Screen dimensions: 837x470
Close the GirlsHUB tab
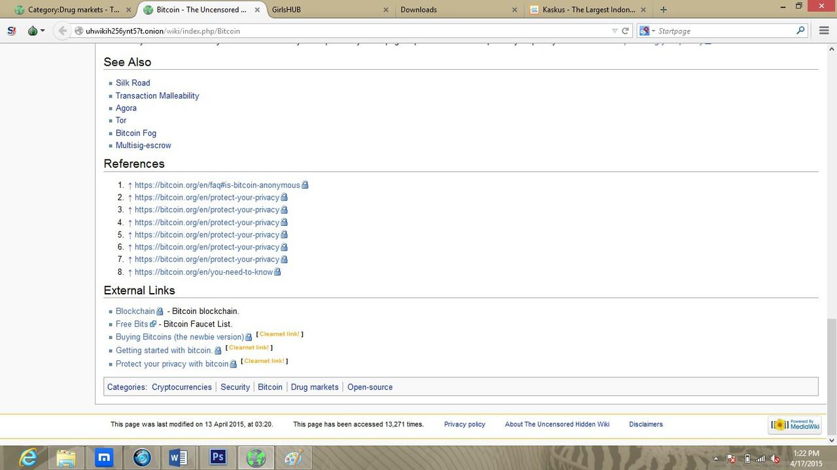(x=386, y=10)
